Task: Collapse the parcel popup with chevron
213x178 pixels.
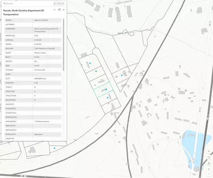Action: click(55, 10)
